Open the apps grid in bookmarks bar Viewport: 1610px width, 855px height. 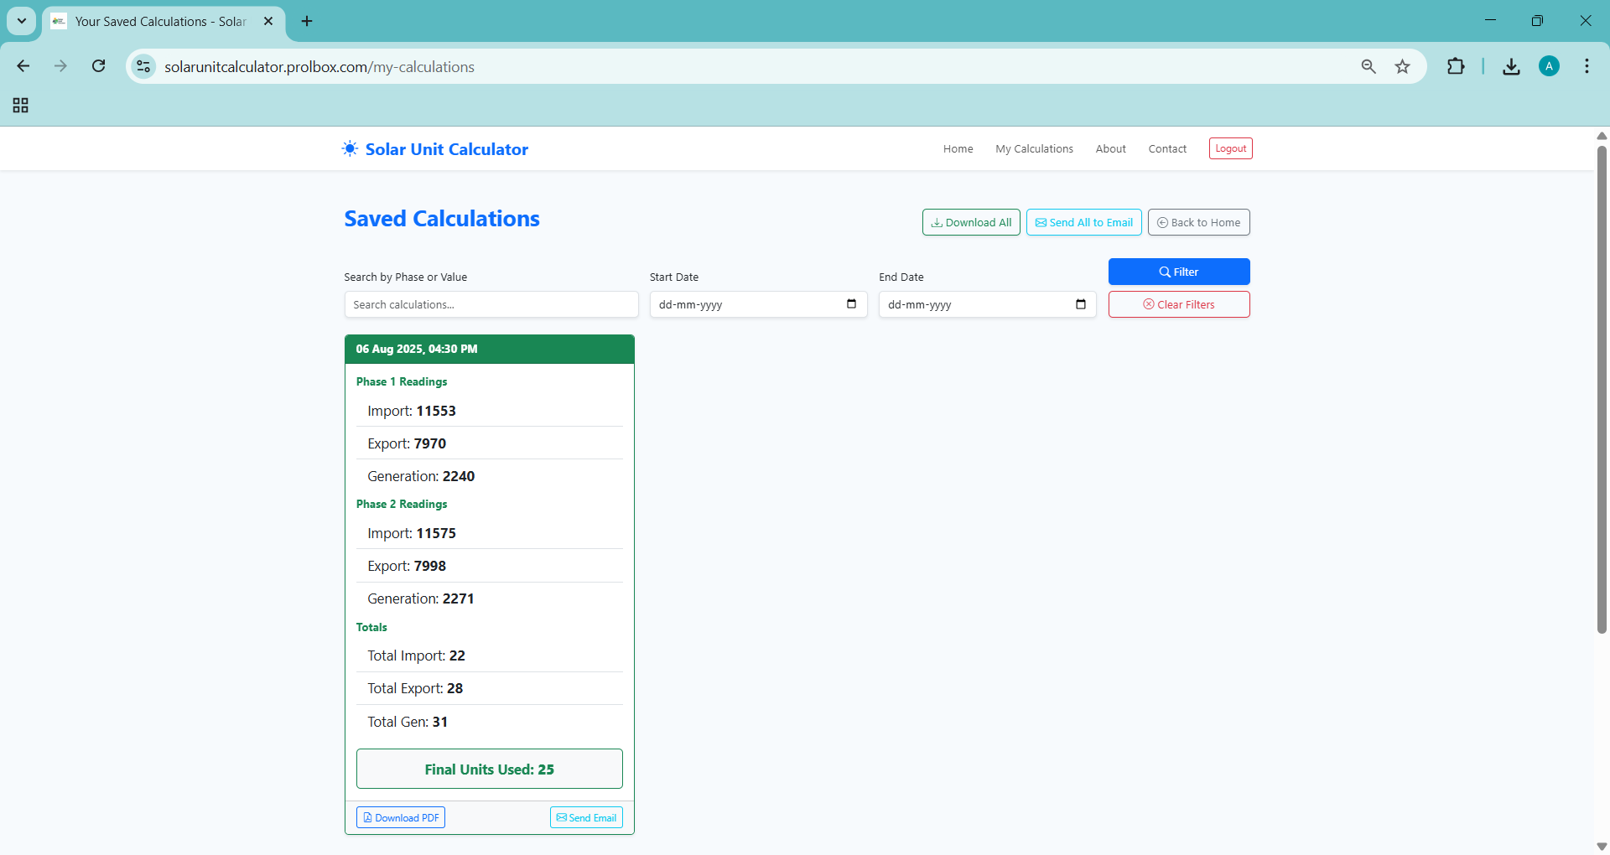(x=21, y=105)
